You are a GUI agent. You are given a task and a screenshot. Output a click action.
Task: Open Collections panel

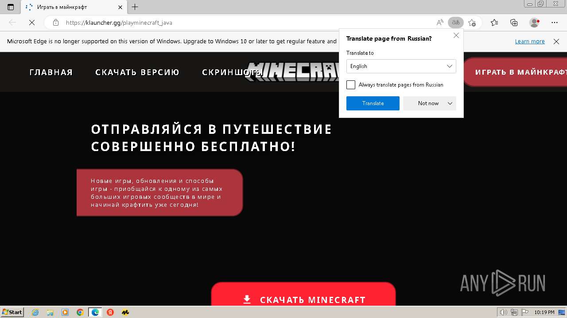click(x=514, y=23)
